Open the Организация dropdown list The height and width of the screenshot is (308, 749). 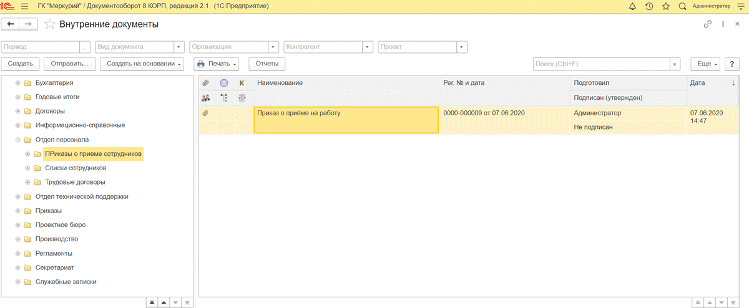(273, 47)
